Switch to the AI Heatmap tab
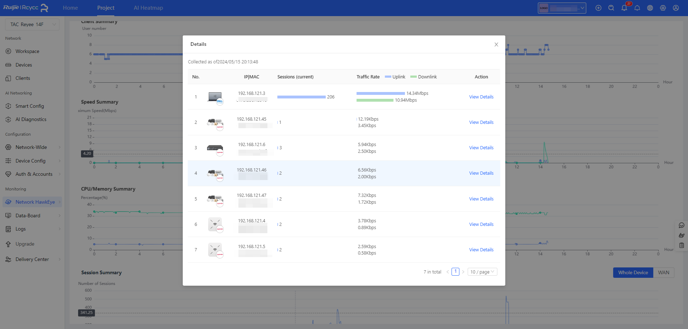 coord(148,8)
